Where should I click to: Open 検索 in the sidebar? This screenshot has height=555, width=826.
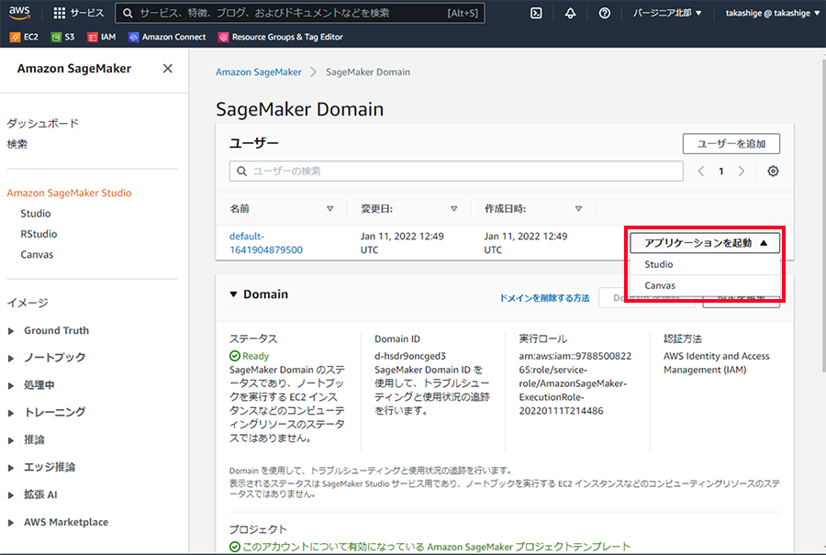[x=17, y=144]
